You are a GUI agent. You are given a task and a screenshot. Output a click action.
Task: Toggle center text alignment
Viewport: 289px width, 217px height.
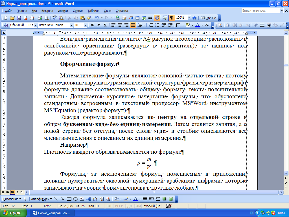[120, 25]
